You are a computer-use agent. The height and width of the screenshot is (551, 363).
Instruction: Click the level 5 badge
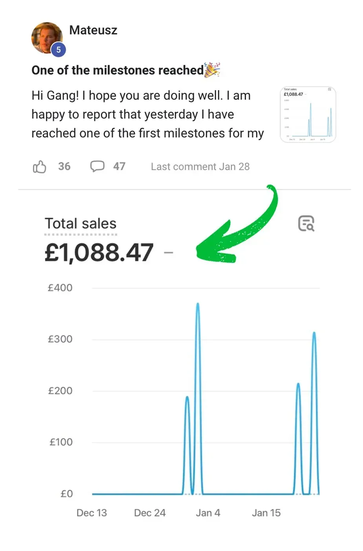point(58,50)
